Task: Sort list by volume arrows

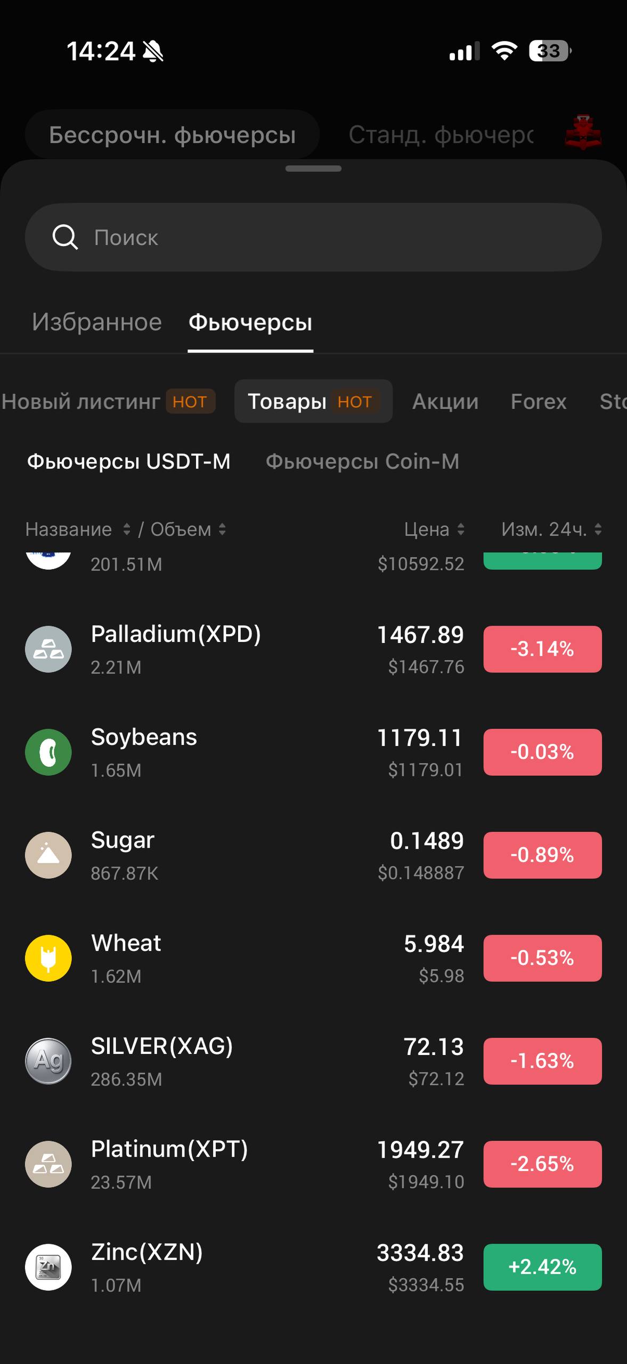Action: click(x=222, y=529)
